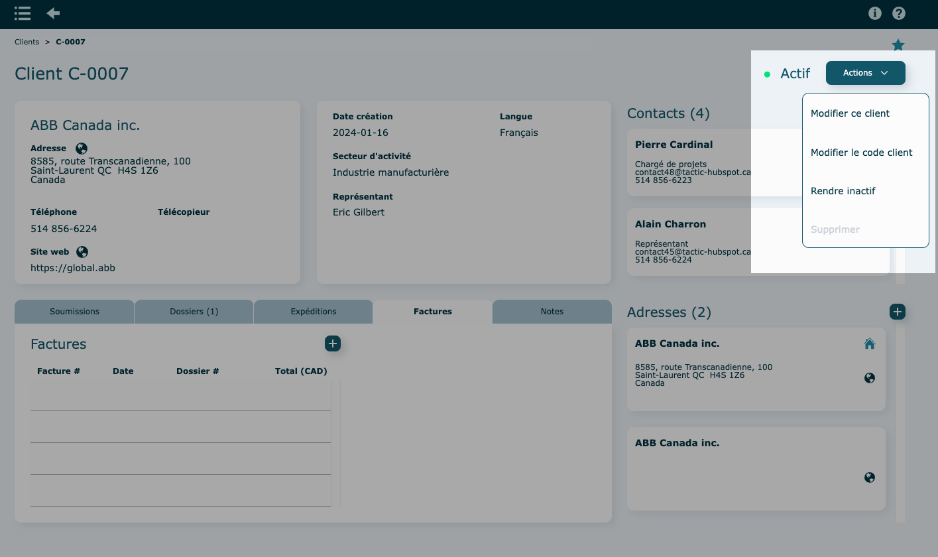Viewport: 938px width, 557px height.
Task: Click the back arrow icon
Action: pos(53,13)
